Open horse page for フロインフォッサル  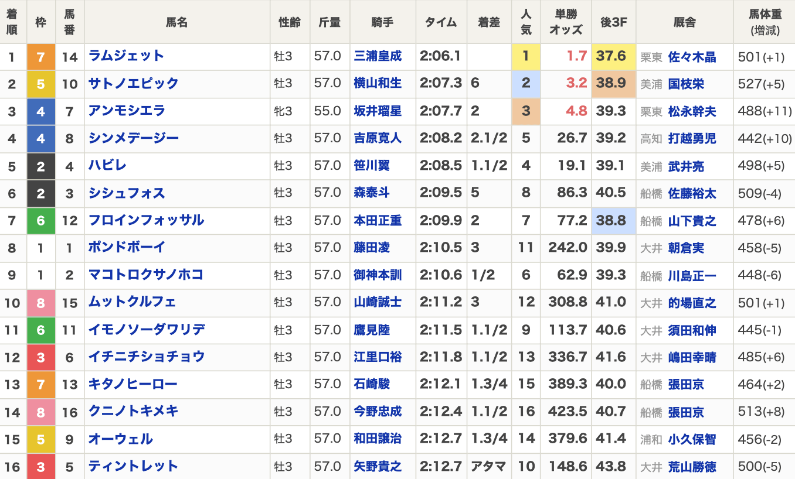click(x=146, y=220)
